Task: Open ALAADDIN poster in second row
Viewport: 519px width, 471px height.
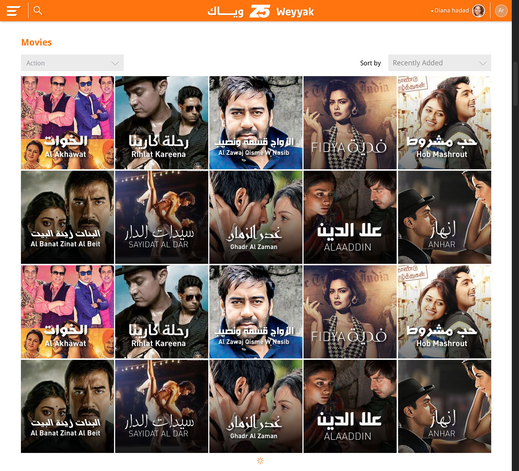Action: click(350, 217)
